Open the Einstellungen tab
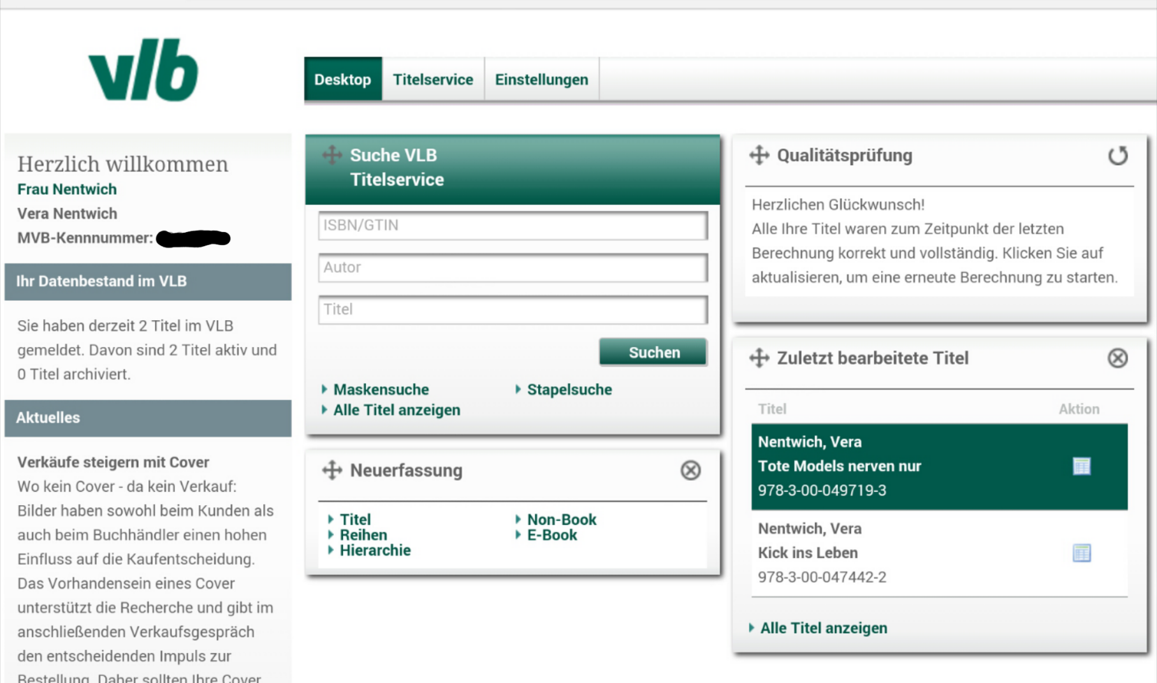This screenshot has height=683, width=1157. (x=542, y=79)
